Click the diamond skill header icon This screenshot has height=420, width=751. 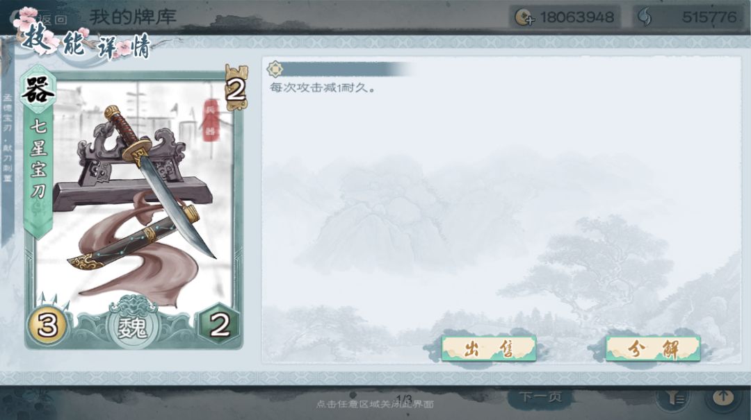click(275, 69)
